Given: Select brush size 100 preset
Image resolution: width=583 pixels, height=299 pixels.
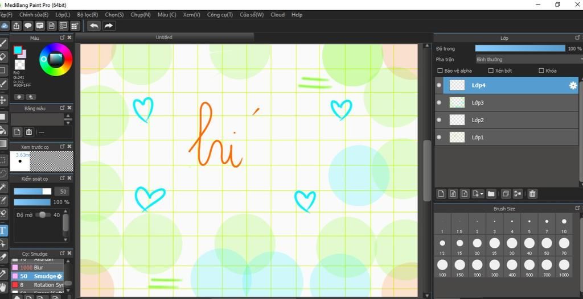Looking at the screenshot, I should (442, 267).
